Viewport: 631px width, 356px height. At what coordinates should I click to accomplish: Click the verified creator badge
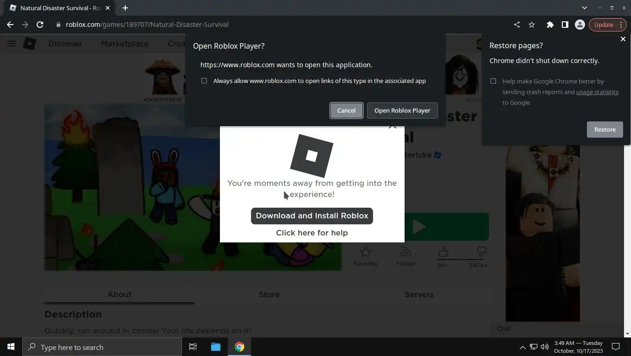pos(437,155)
